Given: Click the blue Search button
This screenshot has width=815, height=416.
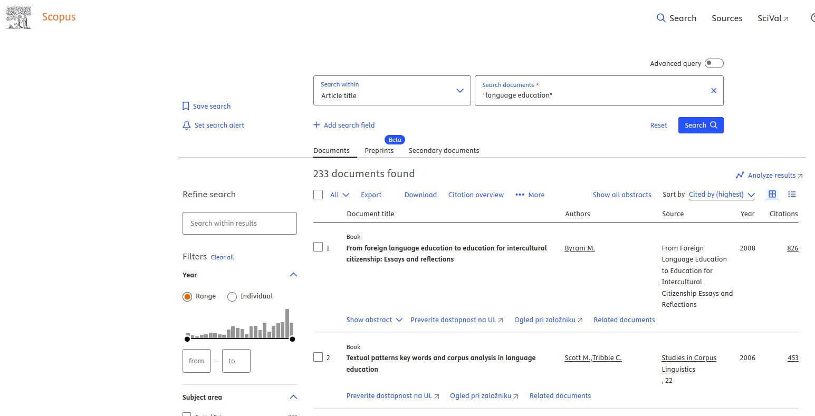Looking at the screenshot, I should pos(701,125).
